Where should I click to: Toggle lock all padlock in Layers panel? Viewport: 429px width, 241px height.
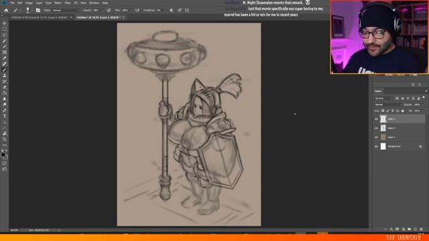point(402,110)
